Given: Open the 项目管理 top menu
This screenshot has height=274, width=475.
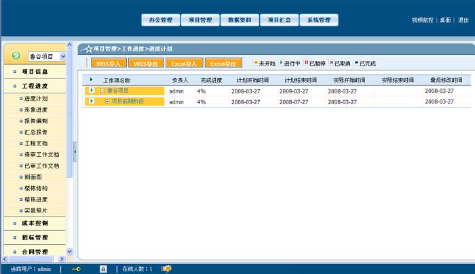Looking at the screenshot, I should point(200,20).
